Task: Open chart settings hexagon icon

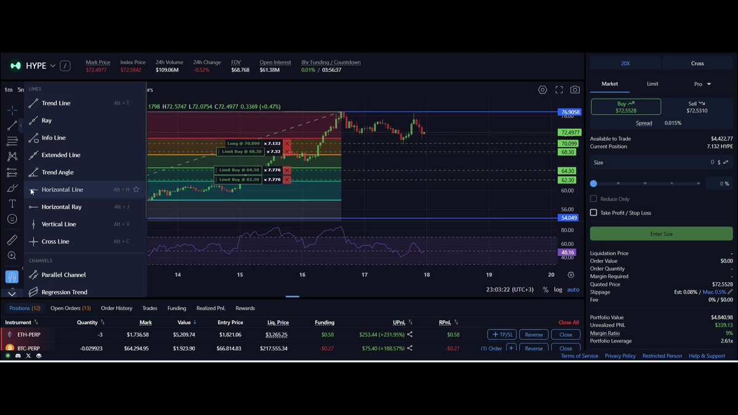Action: click(542, 90)
